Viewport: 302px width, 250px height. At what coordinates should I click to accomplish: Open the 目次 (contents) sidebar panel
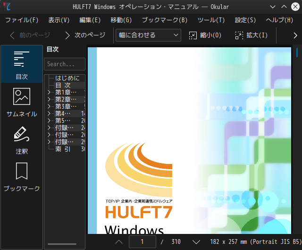pos(22,64)
